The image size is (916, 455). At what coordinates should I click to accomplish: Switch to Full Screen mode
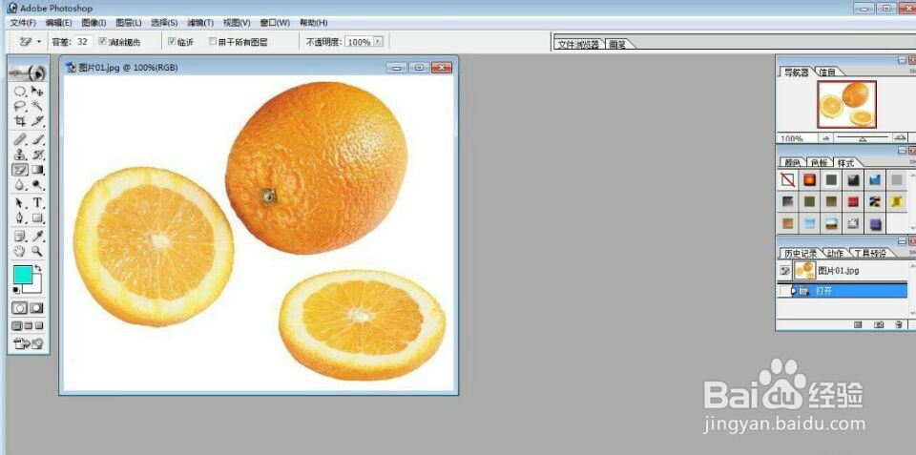39,326
